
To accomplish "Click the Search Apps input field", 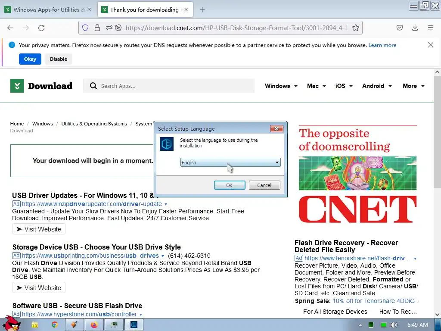I will coord(169,86).
